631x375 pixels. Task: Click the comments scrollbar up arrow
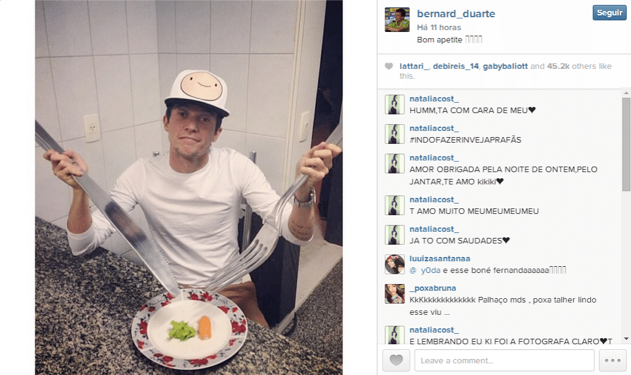(626, 93)
